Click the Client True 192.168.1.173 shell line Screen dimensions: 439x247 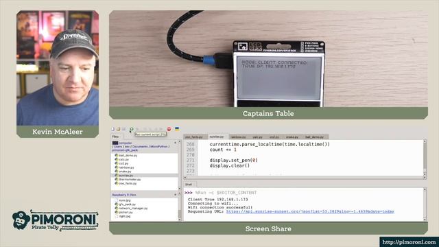[x=218, y=200]
